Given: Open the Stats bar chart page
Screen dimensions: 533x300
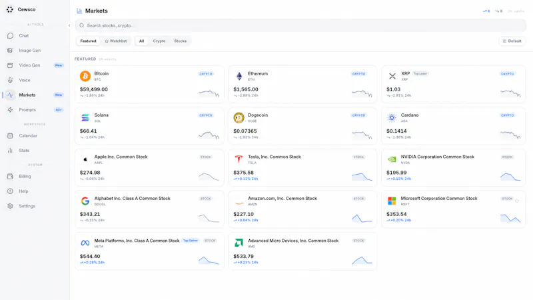Looking at the screenshot, I should pos(34,151).
